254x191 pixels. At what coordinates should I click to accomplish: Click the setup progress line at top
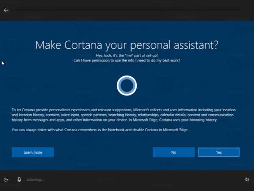[127, 10]
